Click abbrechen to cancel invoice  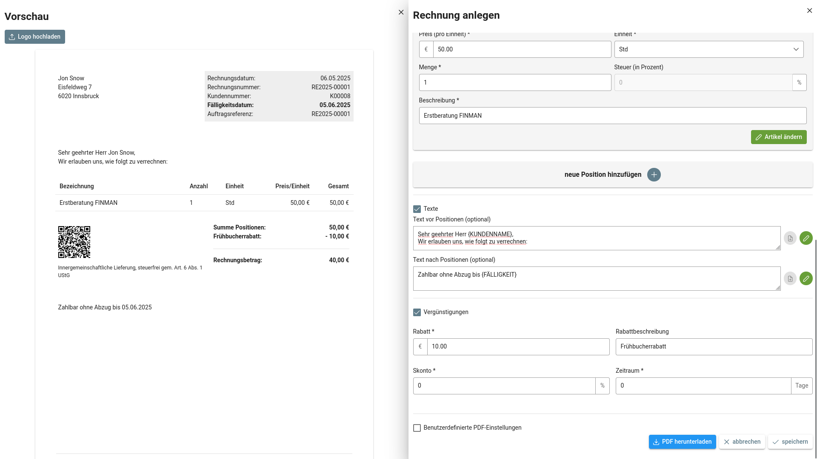(x=742, y=442)
